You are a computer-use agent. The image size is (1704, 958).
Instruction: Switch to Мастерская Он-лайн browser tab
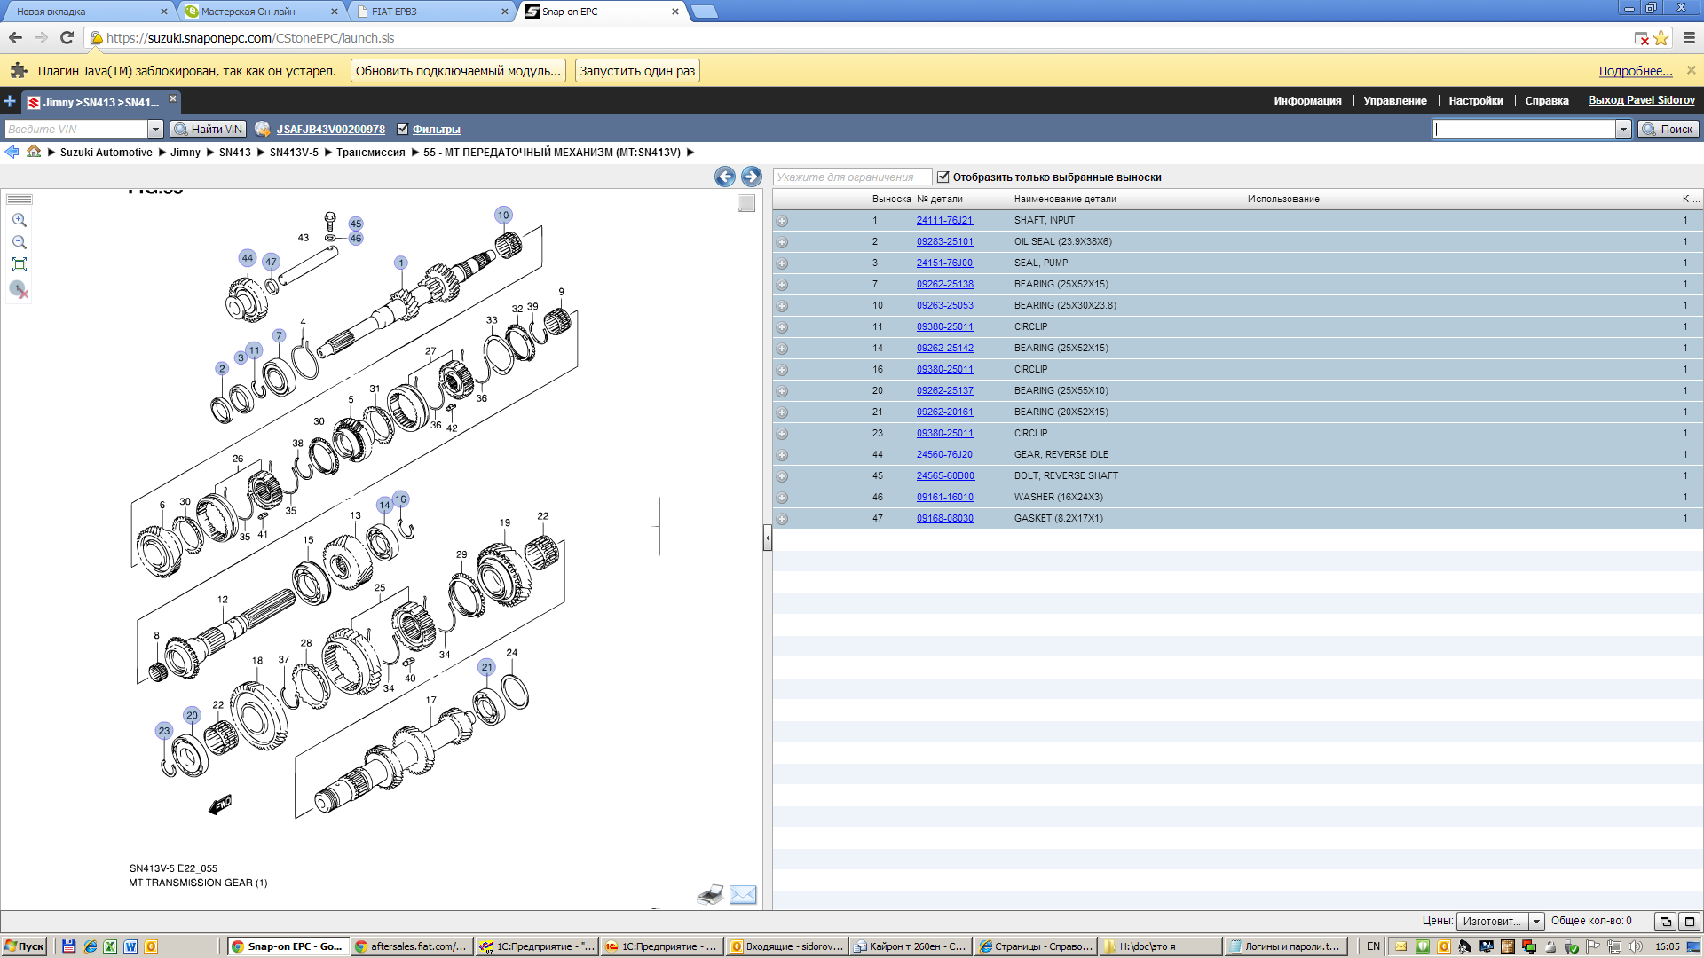pyautogui.click(x=262, y=12)
